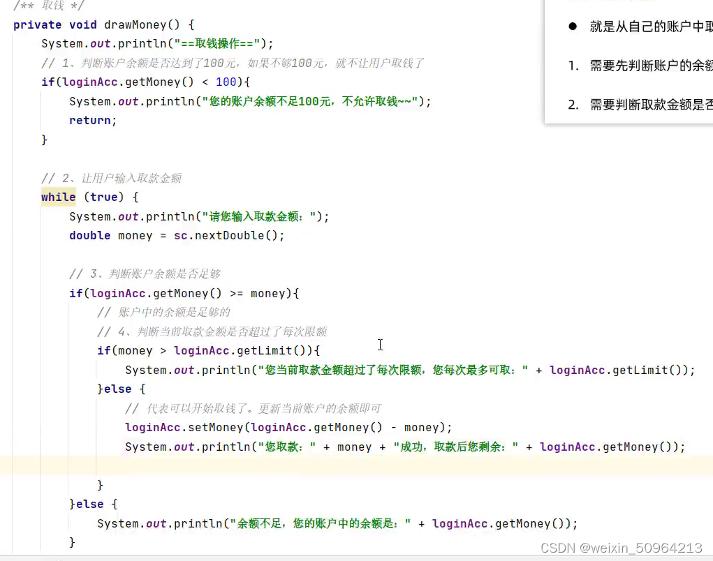Select the sc.nextDouble() expression

[226, 235]
